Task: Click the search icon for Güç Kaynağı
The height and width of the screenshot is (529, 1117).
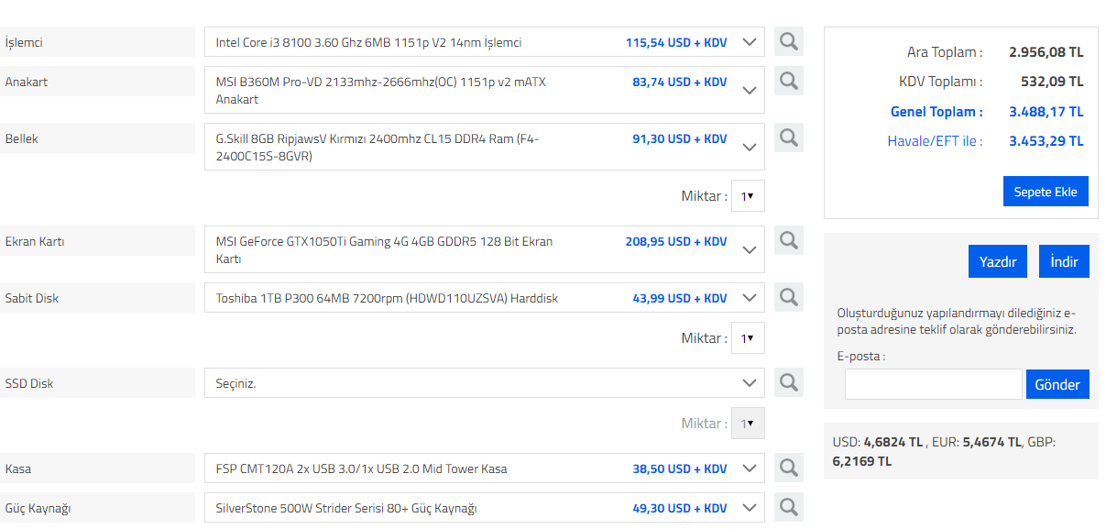Action: coord(789,507)
